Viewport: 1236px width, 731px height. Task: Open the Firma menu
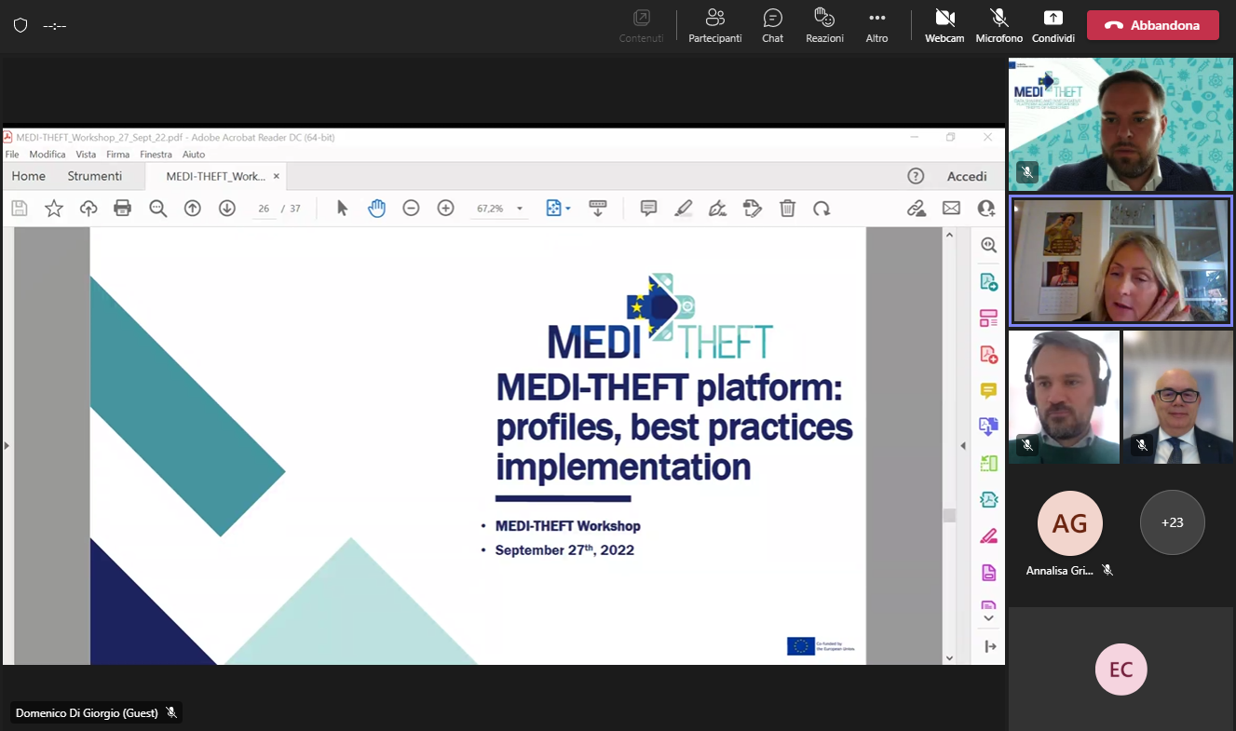pos(118,155)
